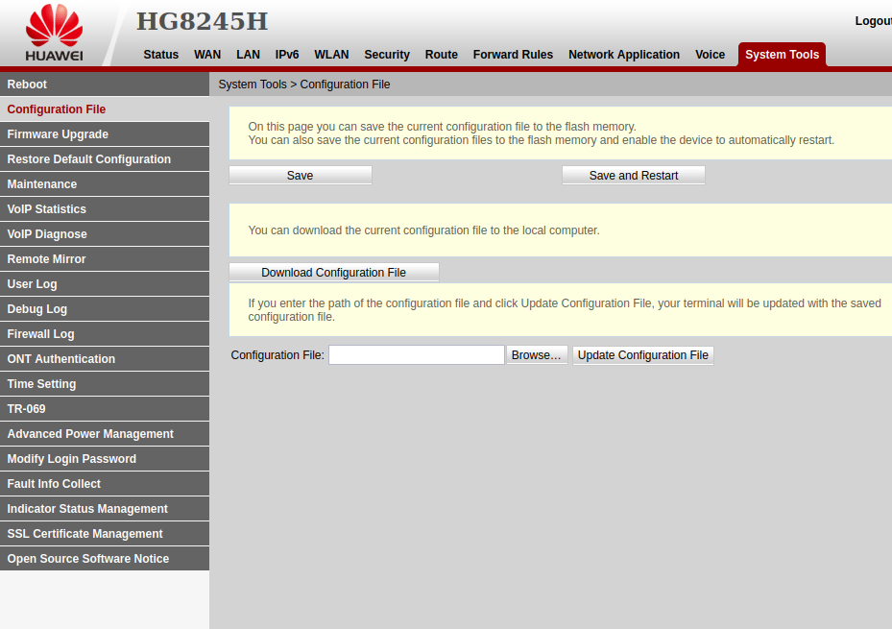Image resolution: width=892 pixels, height=629 pixels.
Task: Select Remote Mirror in sidebar
Action: [105, 259]
